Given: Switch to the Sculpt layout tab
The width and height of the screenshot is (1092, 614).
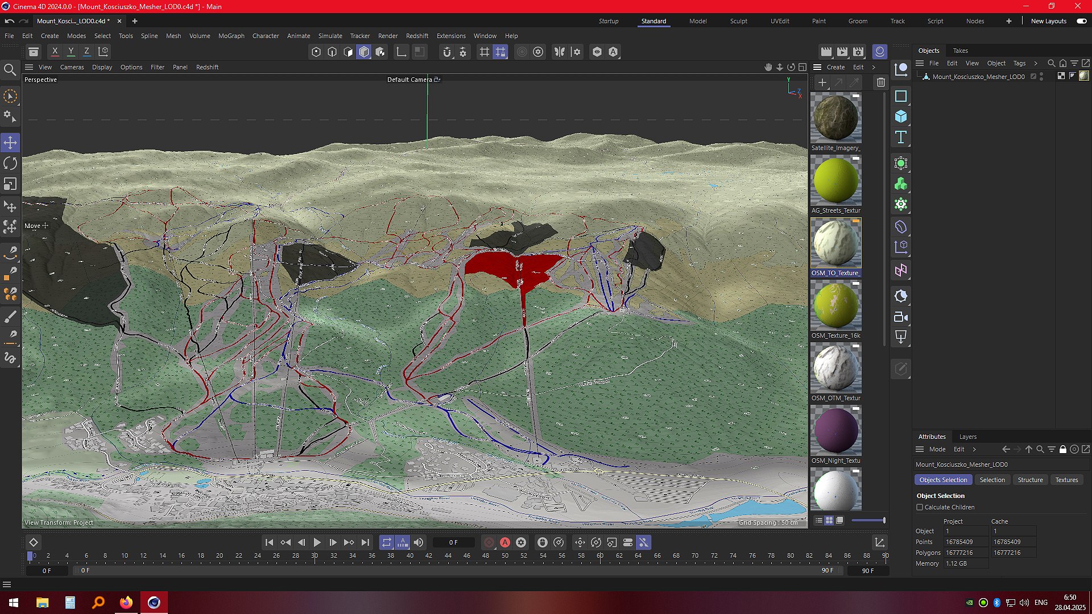Looking at the screenshot, I should point(739,21).
